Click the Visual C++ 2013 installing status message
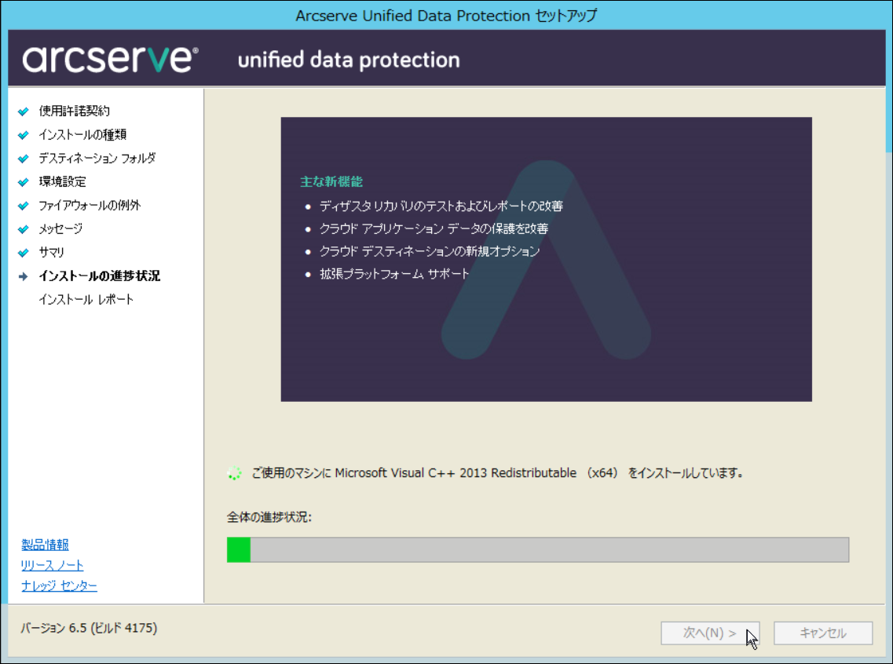 point(498,472)
